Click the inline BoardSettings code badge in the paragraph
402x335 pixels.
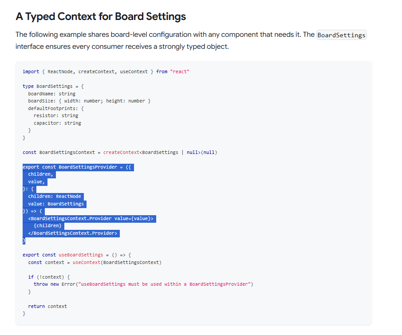coord(341,35)
